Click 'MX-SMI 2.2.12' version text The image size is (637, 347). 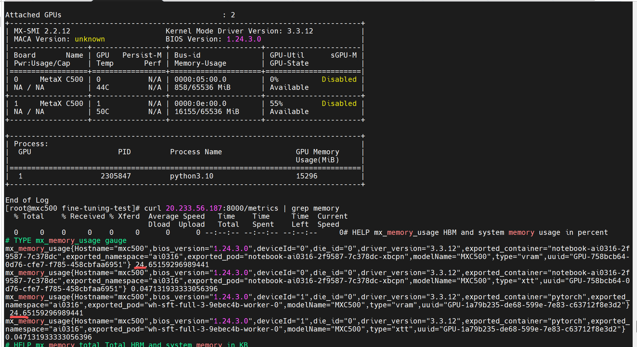[42, 31]
